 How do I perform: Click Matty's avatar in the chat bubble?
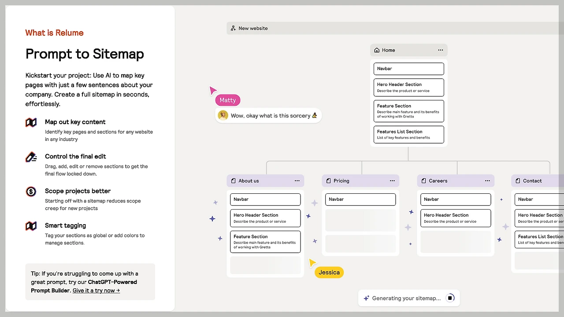pyautogui.click(x=223, y=115)
